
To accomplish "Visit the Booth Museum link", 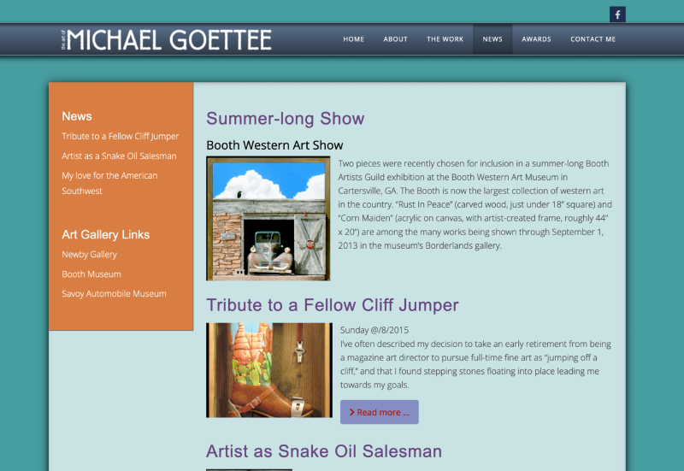I will click(91, 274).
